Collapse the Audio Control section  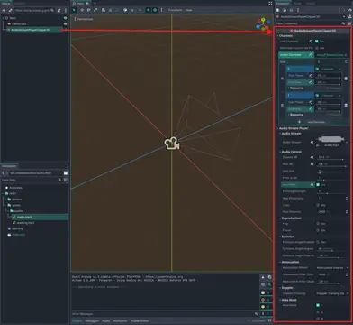point(291,152)
